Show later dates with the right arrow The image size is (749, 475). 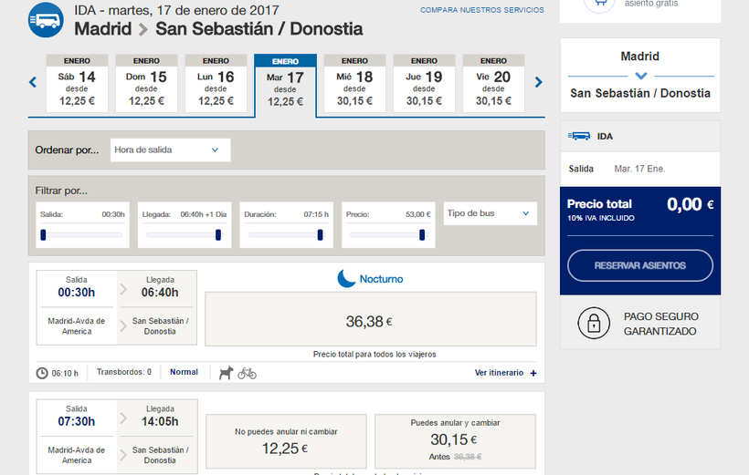tap(539, 82)
